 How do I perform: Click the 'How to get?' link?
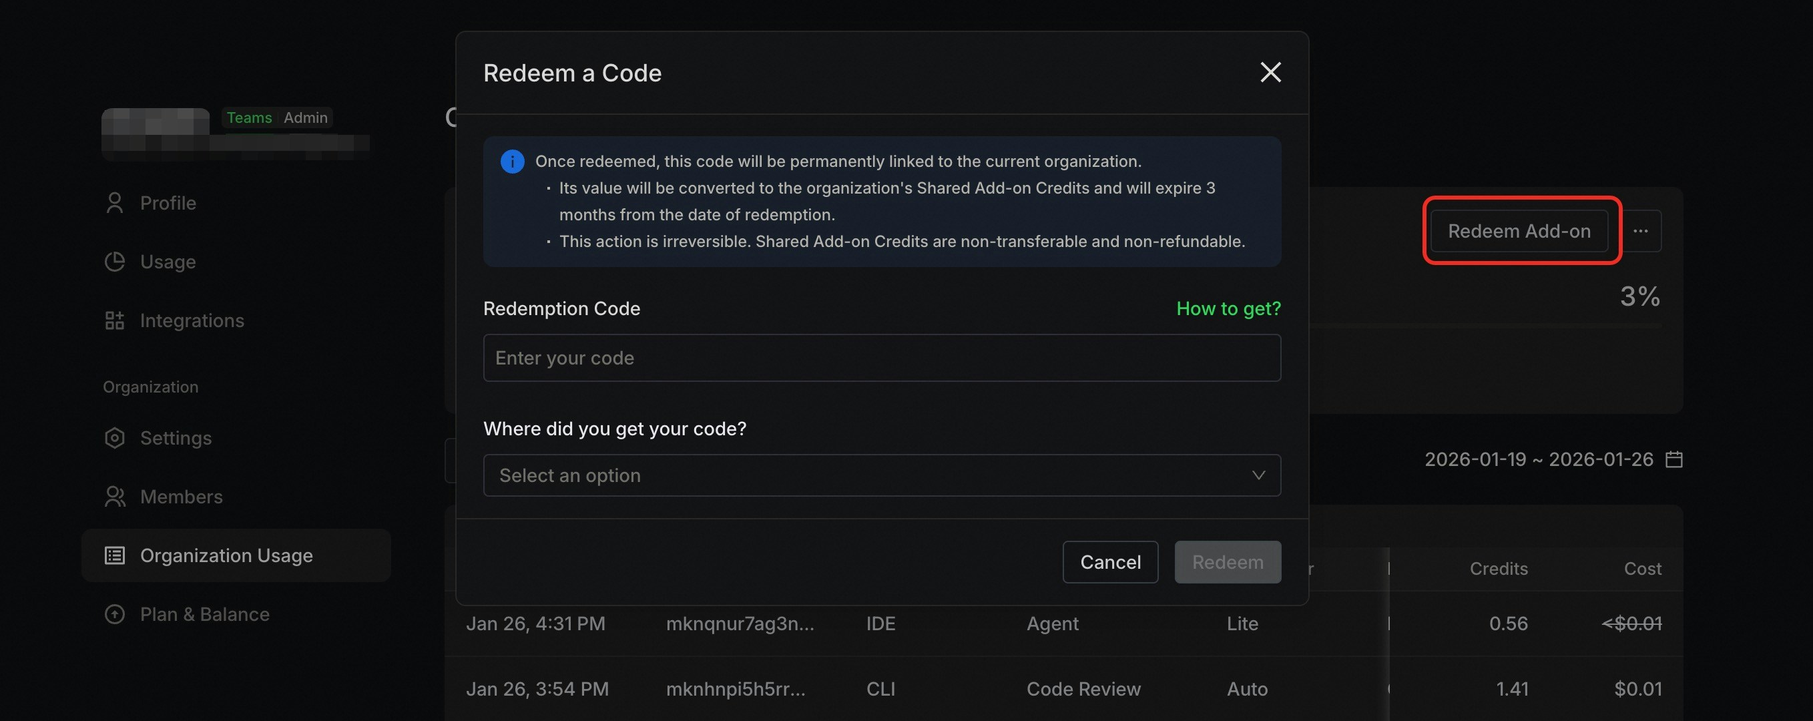1228,308
